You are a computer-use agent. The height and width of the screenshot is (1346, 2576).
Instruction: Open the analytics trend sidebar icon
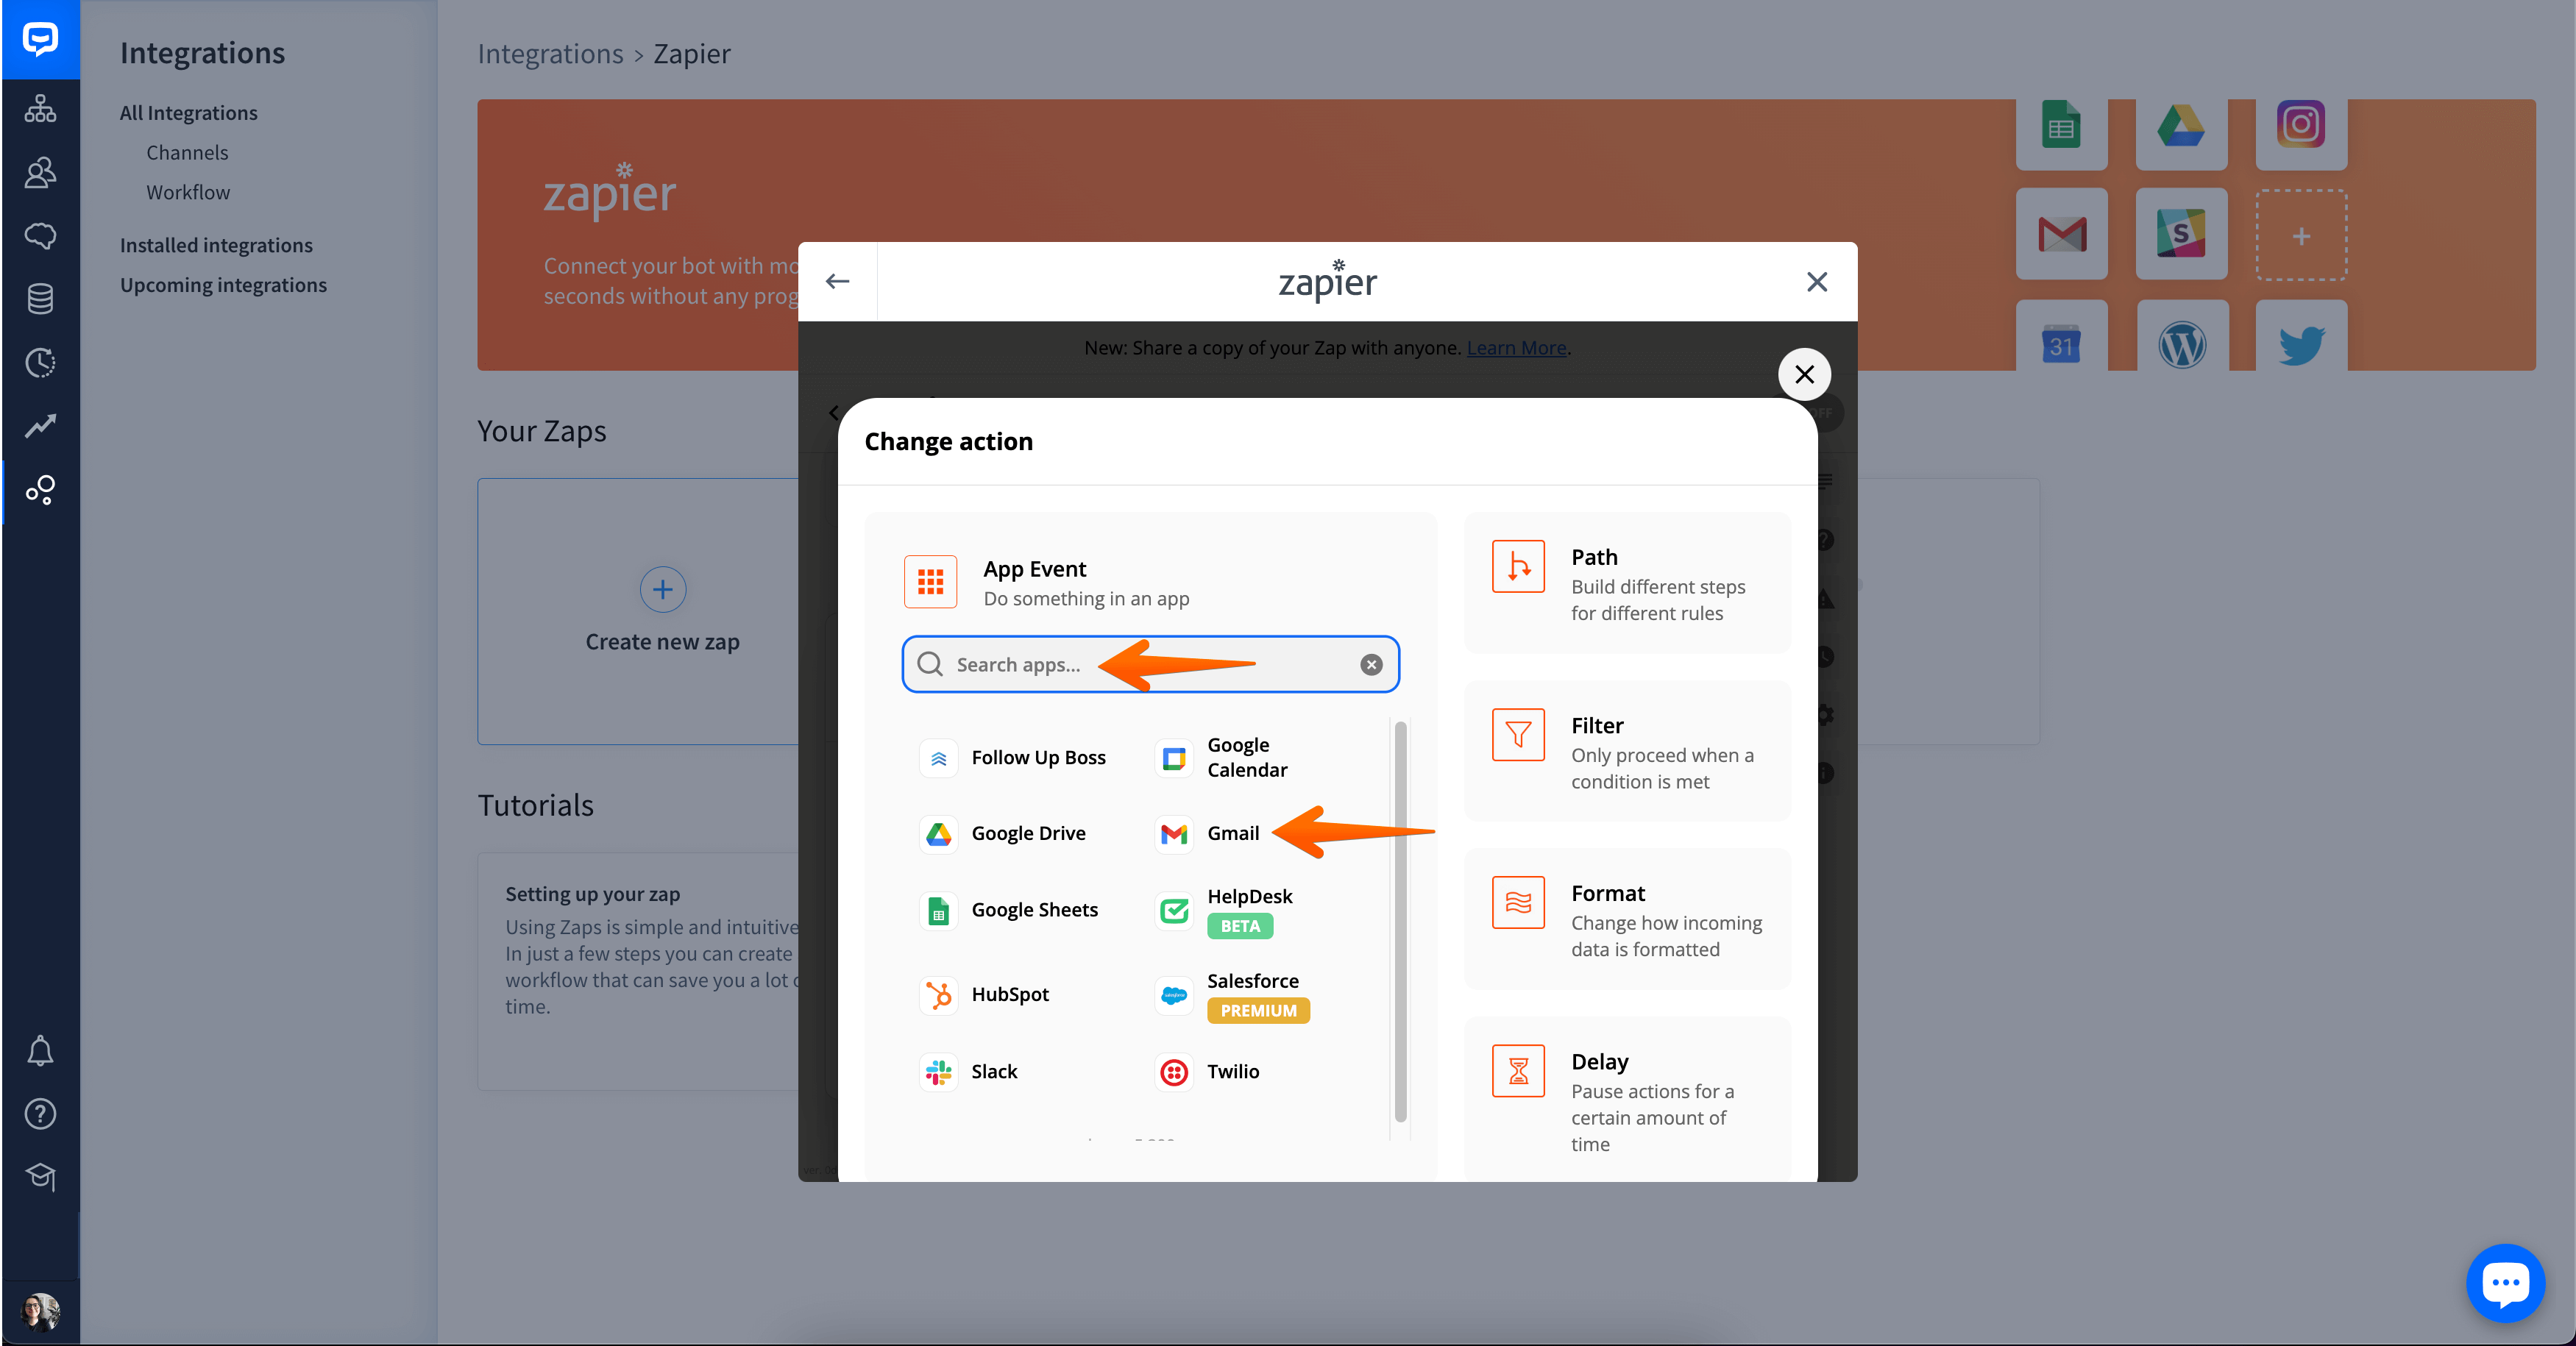pos(40,426)
